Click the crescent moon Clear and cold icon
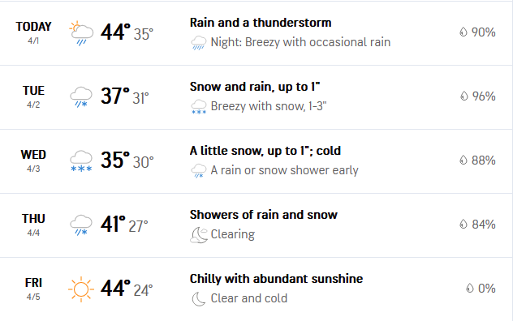Image resolution: width=513 pixels, height=321 pixels. tap(199, 299)
